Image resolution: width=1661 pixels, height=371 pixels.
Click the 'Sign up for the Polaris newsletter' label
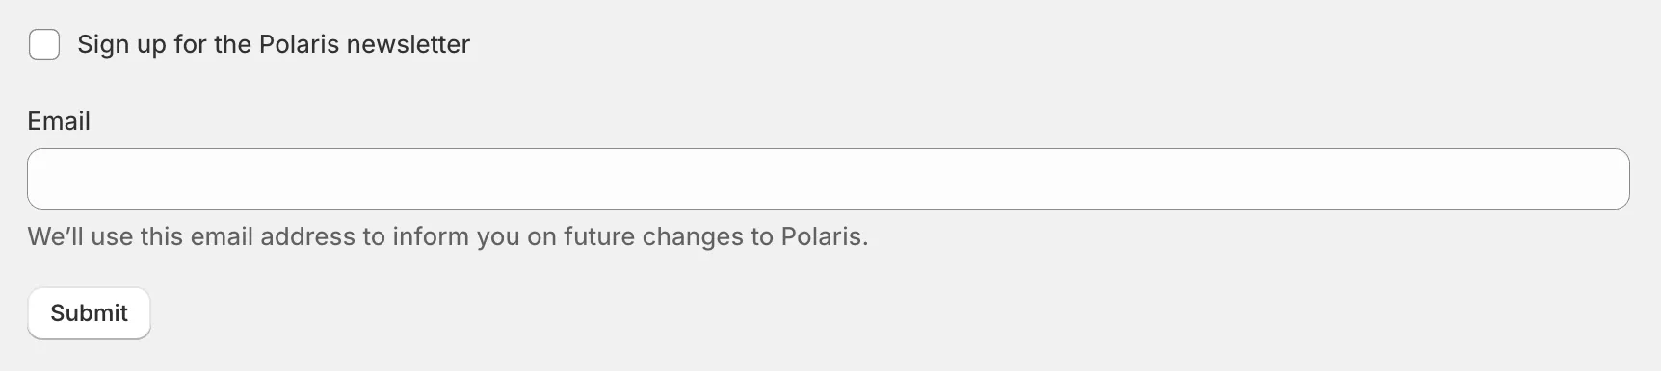coord(274,44)
